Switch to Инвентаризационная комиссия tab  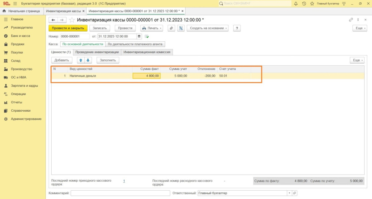(147, 52)
